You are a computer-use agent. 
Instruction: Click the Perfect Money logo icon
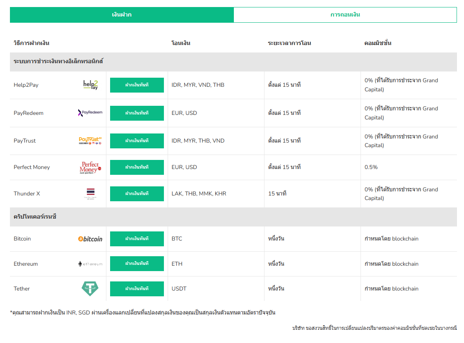90,167
